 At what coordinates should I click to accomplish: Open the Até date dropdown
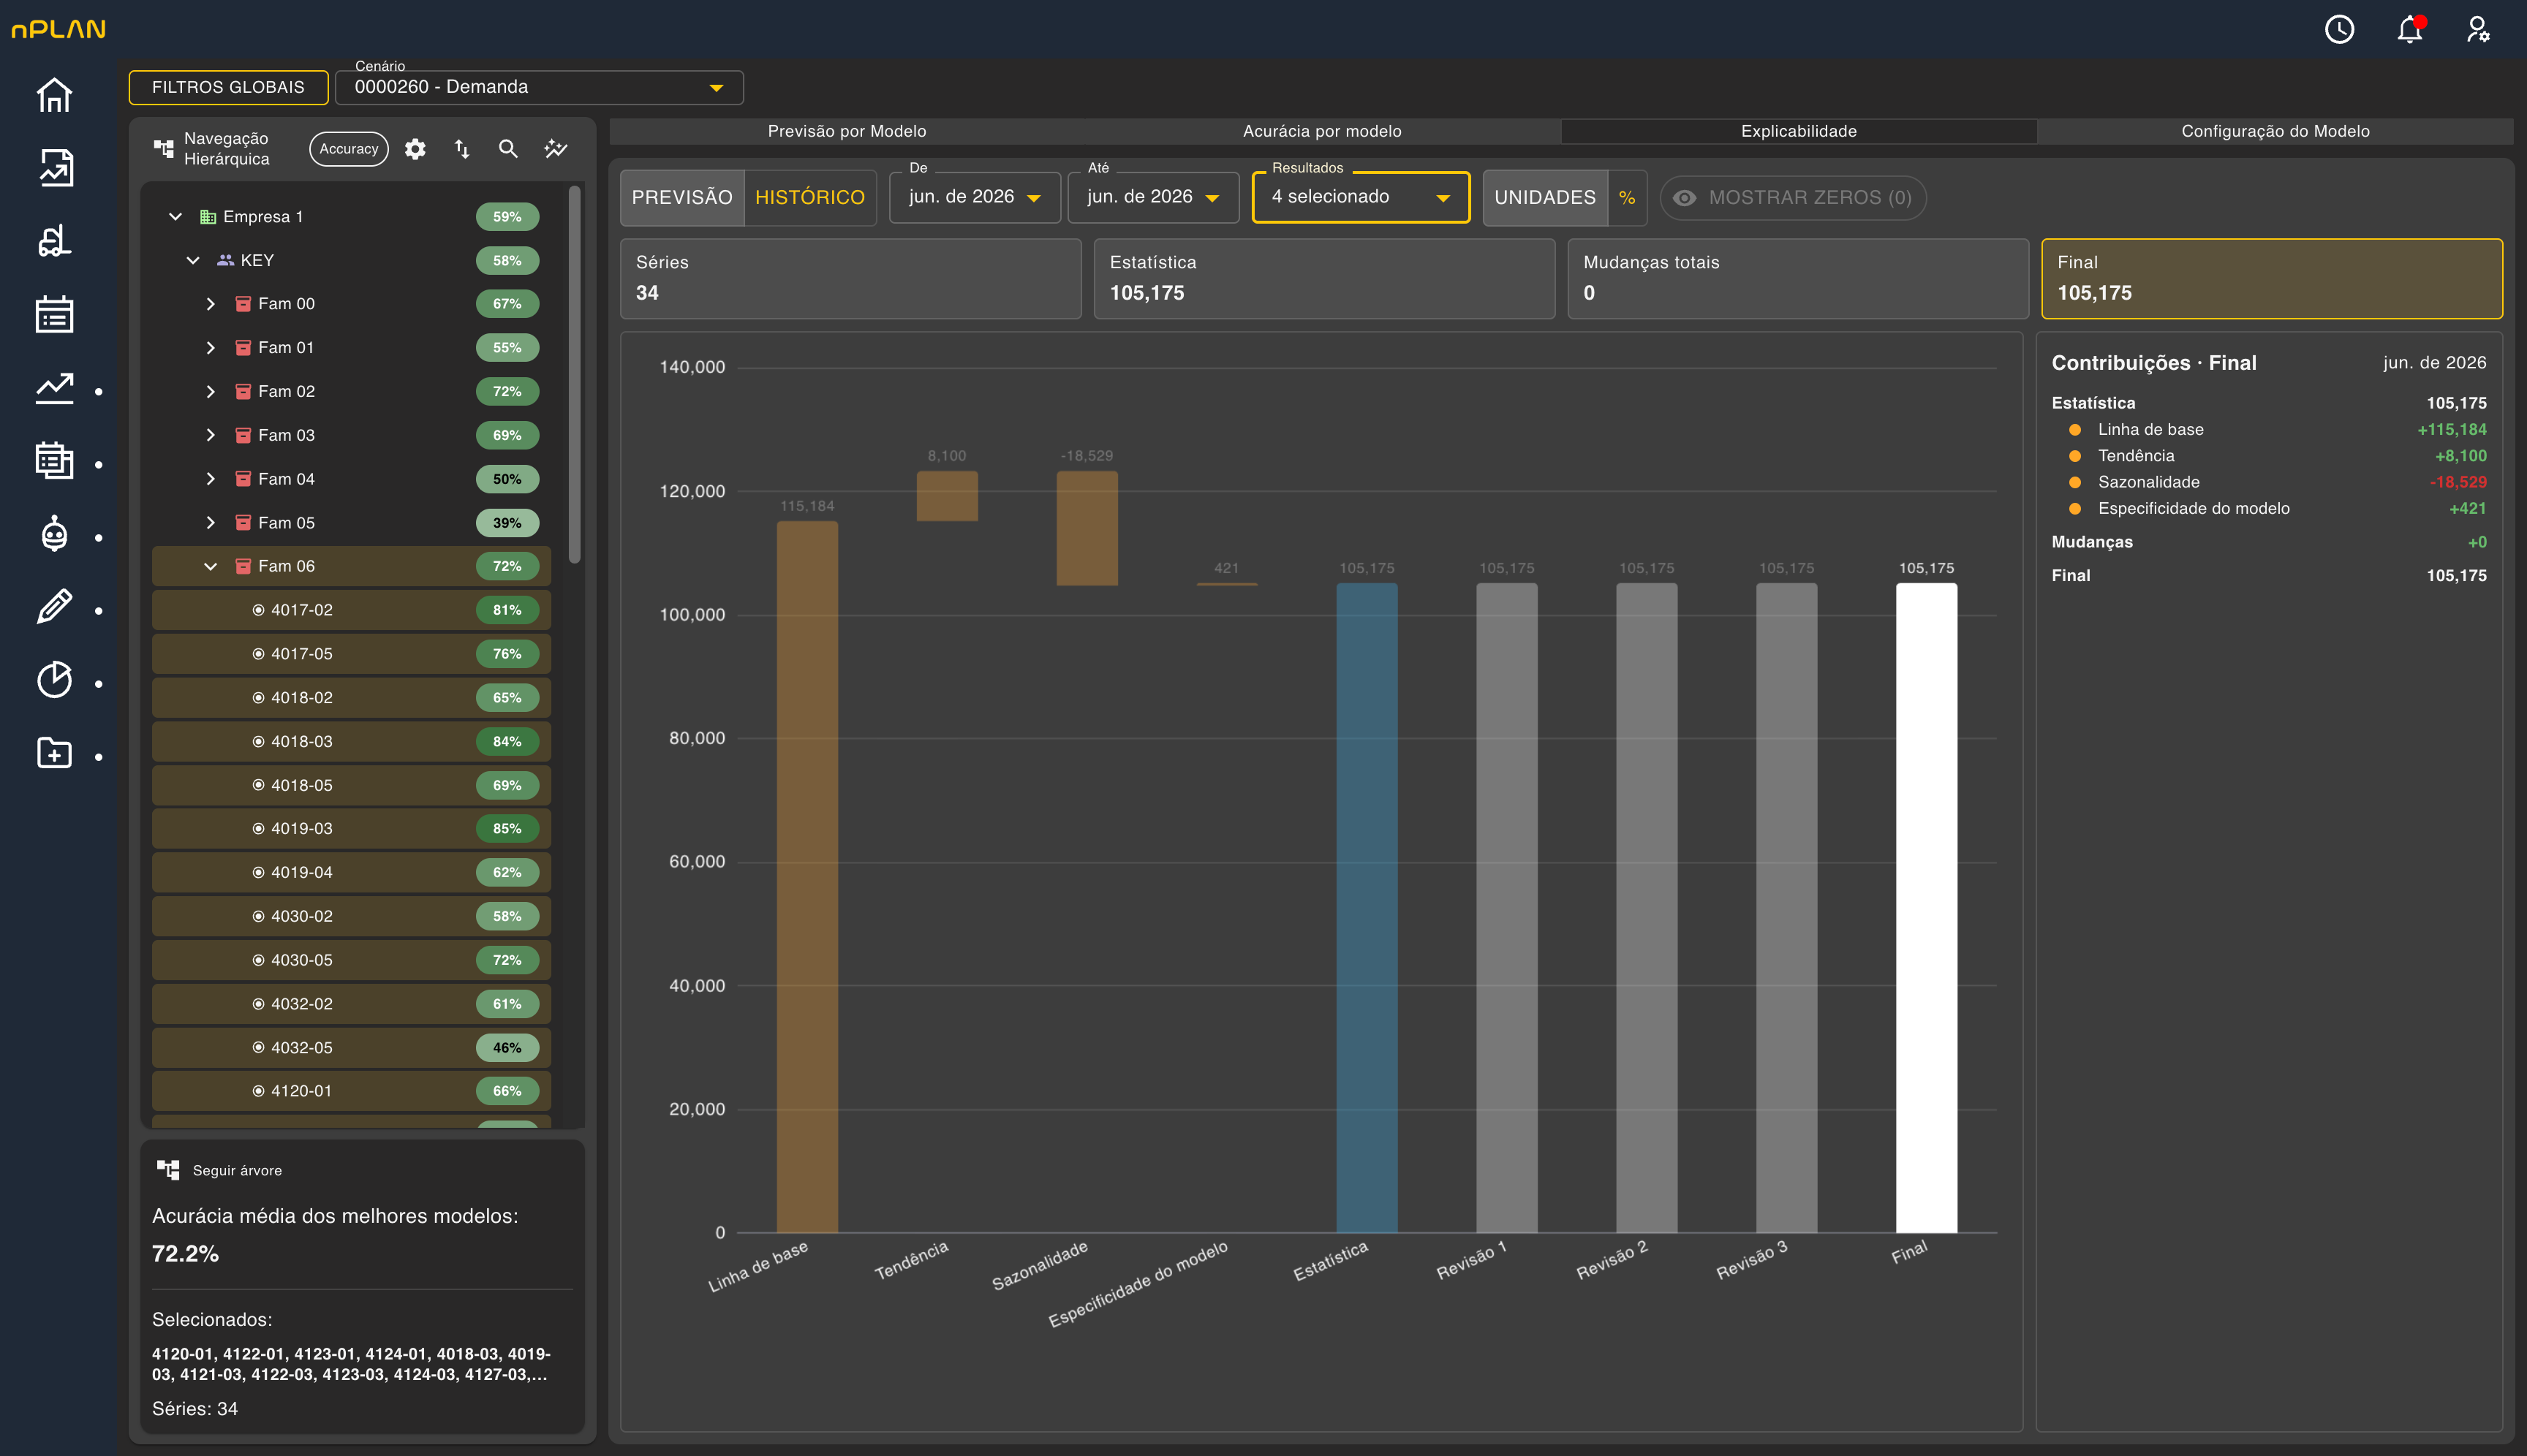[x=1154, y=197]
